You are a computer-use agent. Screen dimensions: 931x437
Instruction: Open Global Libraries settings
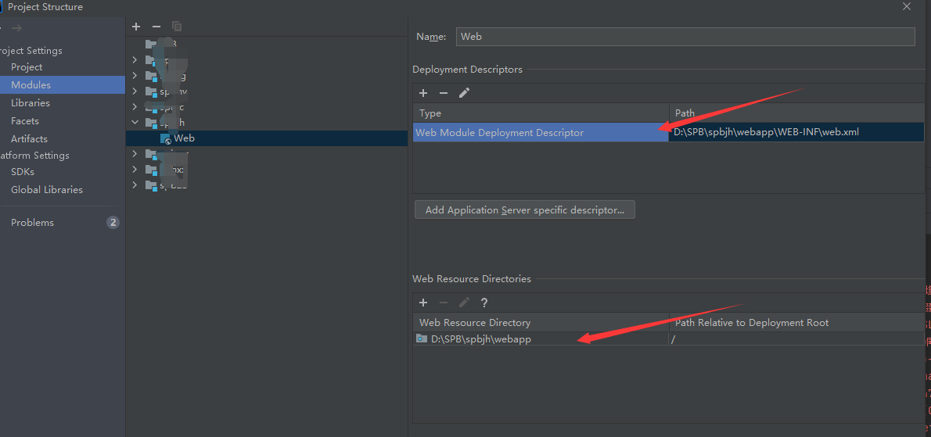47,189
